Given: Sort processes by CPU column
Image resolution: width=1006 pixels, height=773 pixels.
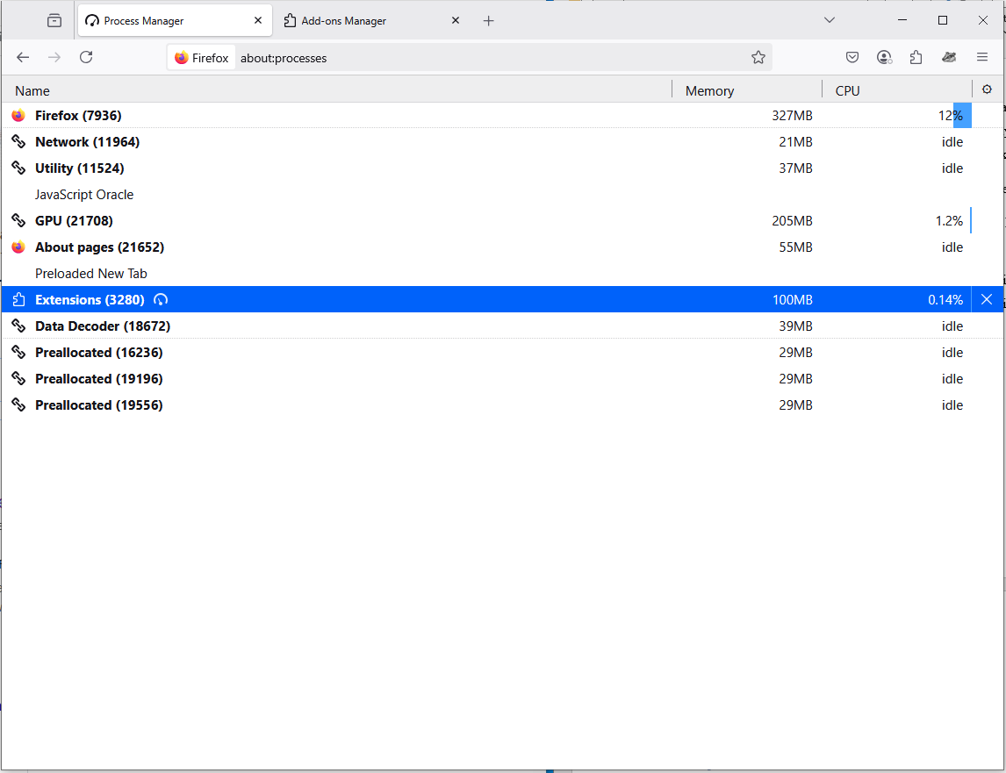Looking at the screenshot, I should pyautogui.click(x=897, y=90).
